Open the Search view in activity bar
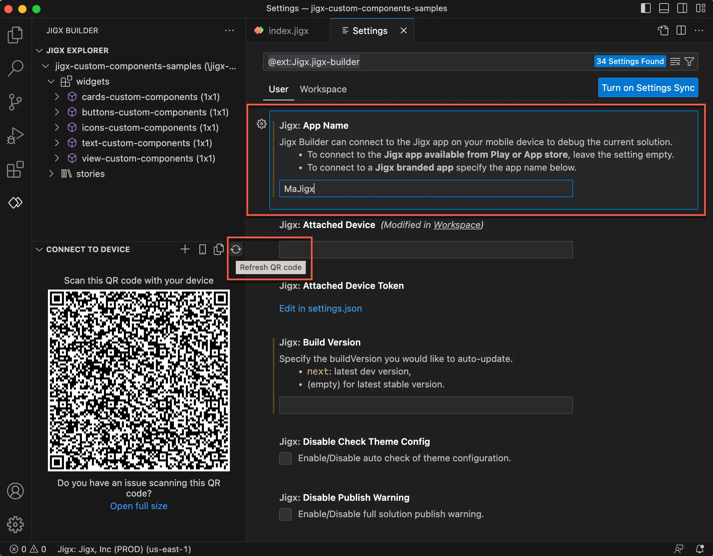Viewport: 713px width, 556px height. pyautogui.click(x=15, y=68)
